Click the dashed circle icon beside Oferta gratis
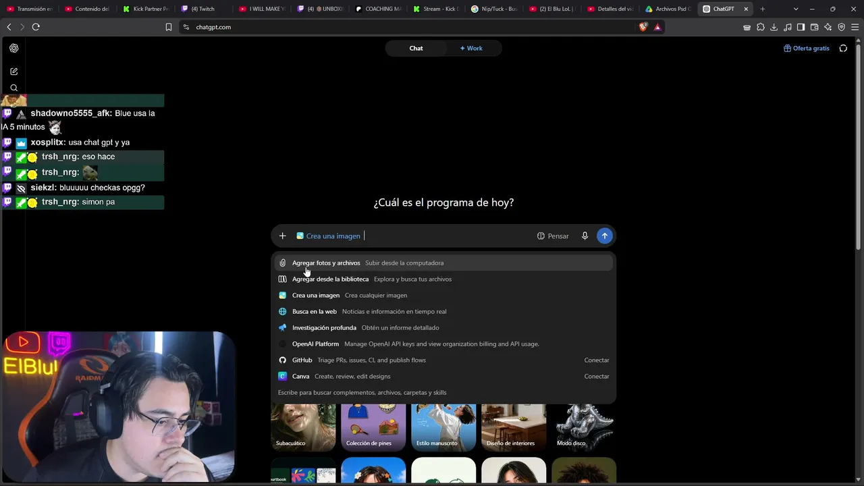 [843, 49]
